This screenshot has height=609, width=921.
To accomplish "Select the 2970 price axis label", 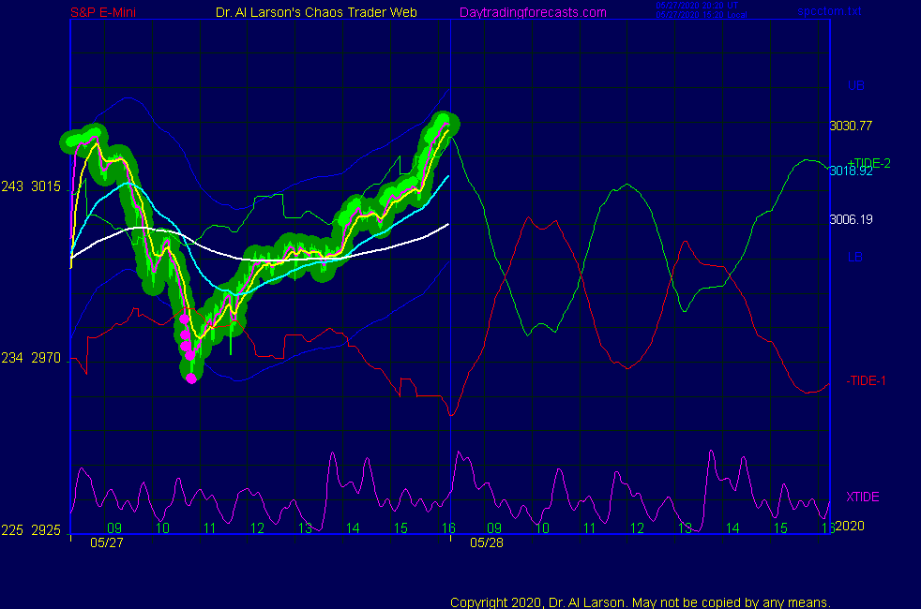I will pyautogui.click(x=46, y=358).
